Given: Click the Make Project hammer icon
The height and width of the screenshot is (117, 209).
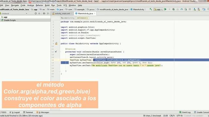Looking at the screenshot, I should (151, 9).
